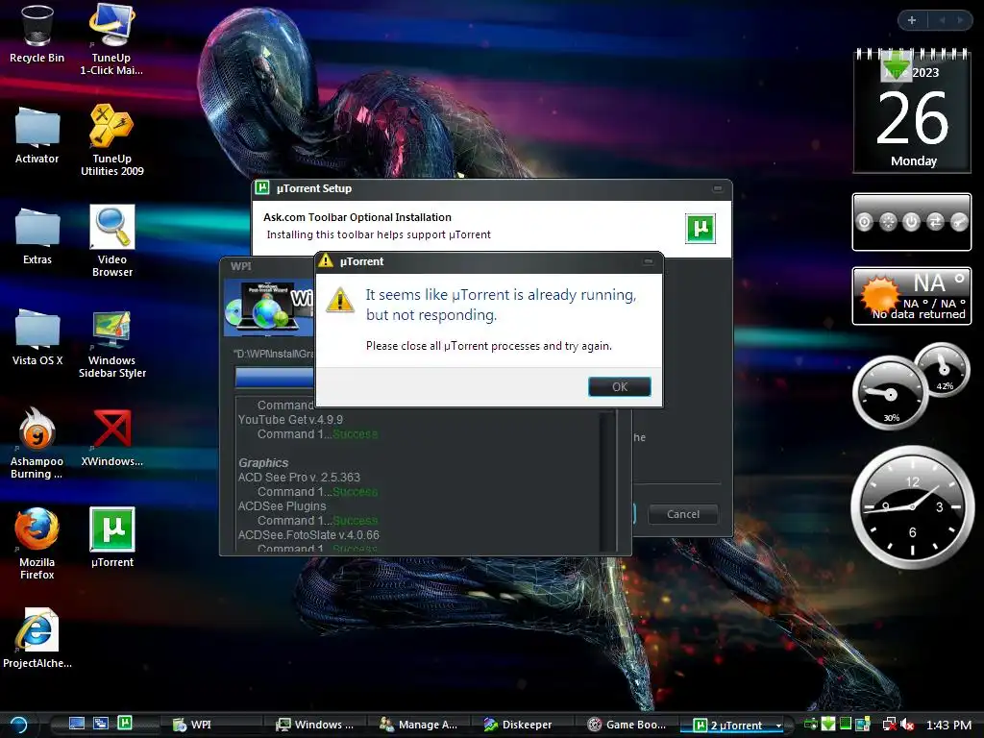Click the 'Graphics' heading in WPI log
The width and height of the screenshot is (984, 738).
pos(263,463)
